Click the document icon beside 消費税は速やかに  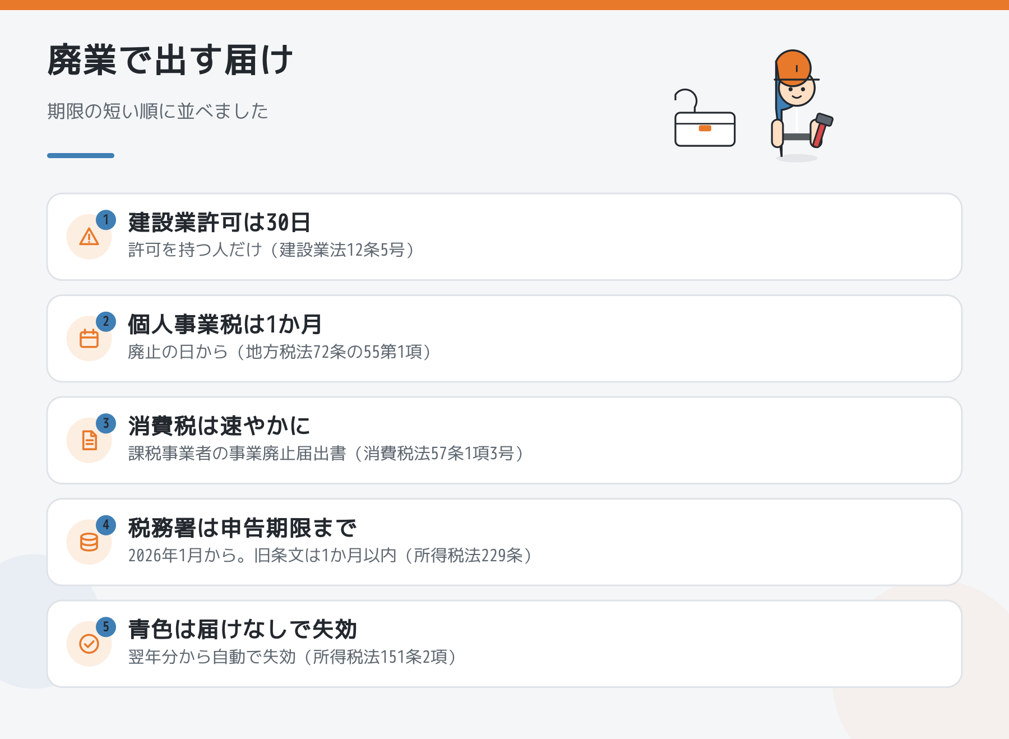(x=89, y=440)
